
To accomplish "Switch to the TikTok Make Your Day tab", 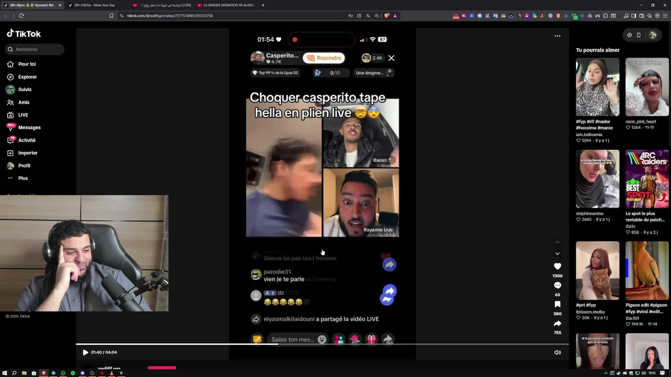I will coord(94,5).
